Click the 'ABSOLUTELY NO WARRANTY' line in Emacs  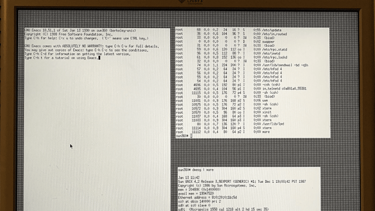click(x=91, y=46)
